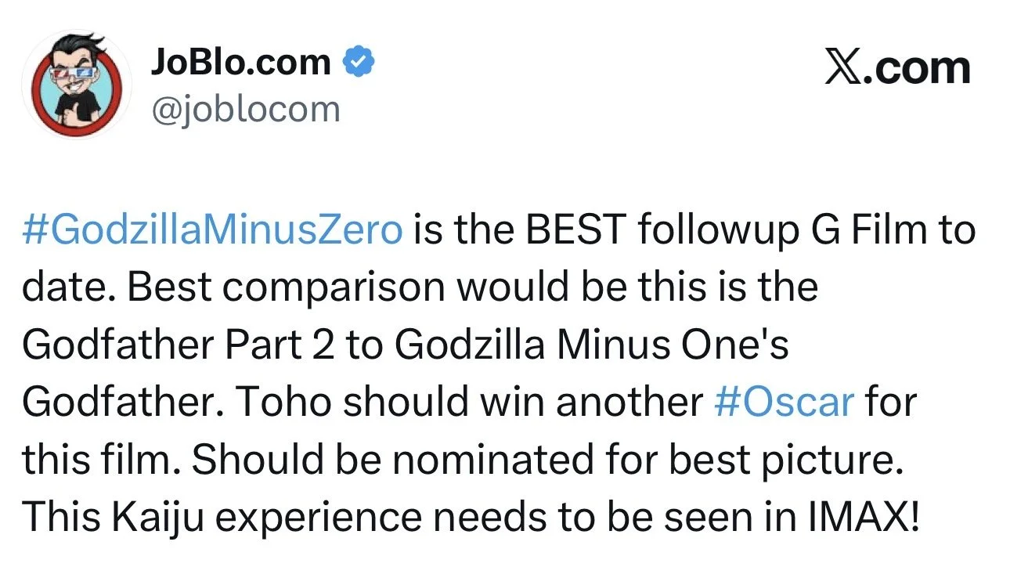Open the JoBlo.com display name
Viewport: 1010px width, 567px height.
(x=241, y=62)
